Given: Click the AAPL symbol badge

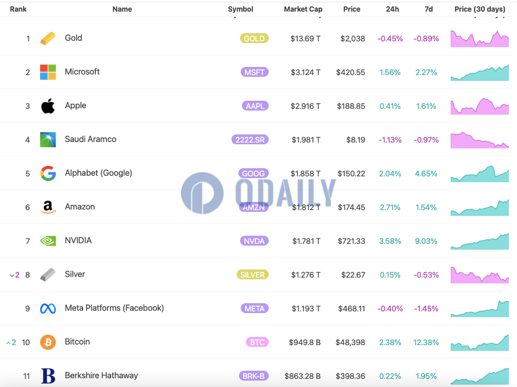Looking at the screenshot, I should tap(255, 106).
